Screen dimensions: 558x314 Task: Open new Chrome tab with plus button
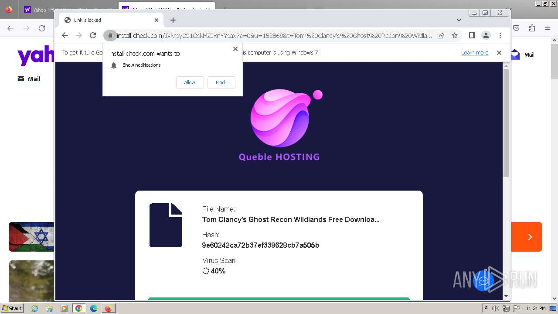(173, 20)
